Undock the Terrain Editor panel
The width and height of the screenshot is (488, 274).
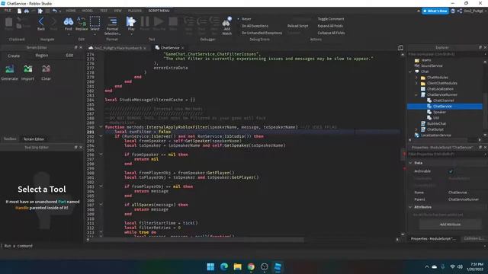point(75,47)
